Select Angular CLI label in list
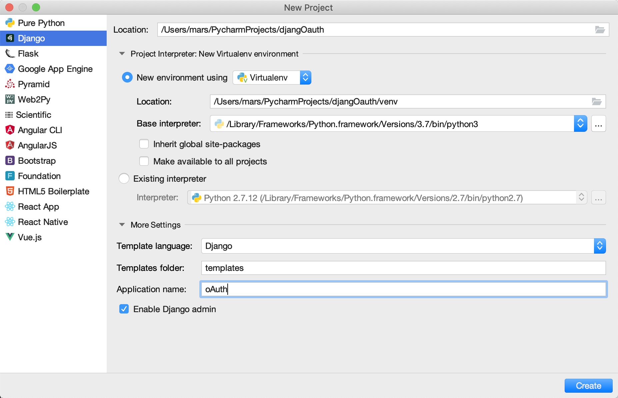 40,130
